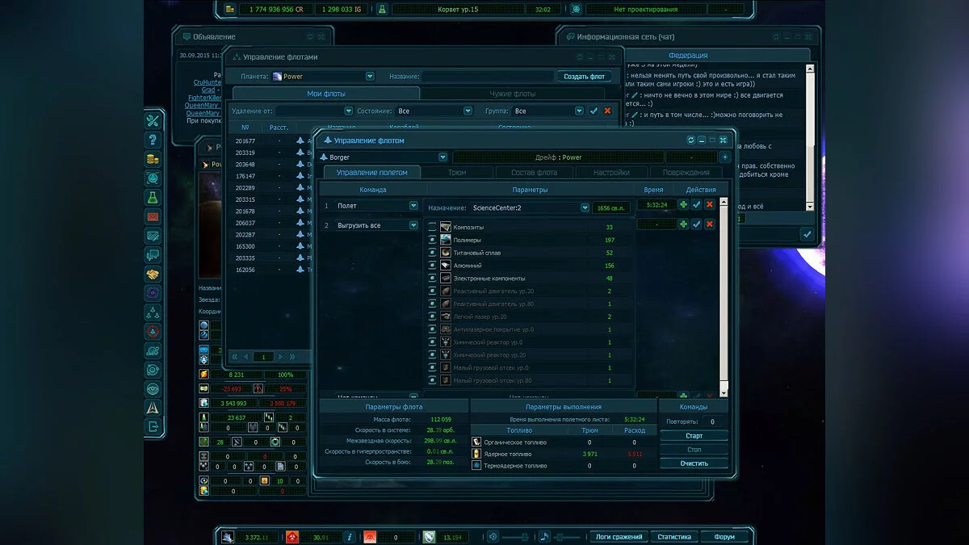Open the help question mark sidebar icon

(x=153, y=140)
